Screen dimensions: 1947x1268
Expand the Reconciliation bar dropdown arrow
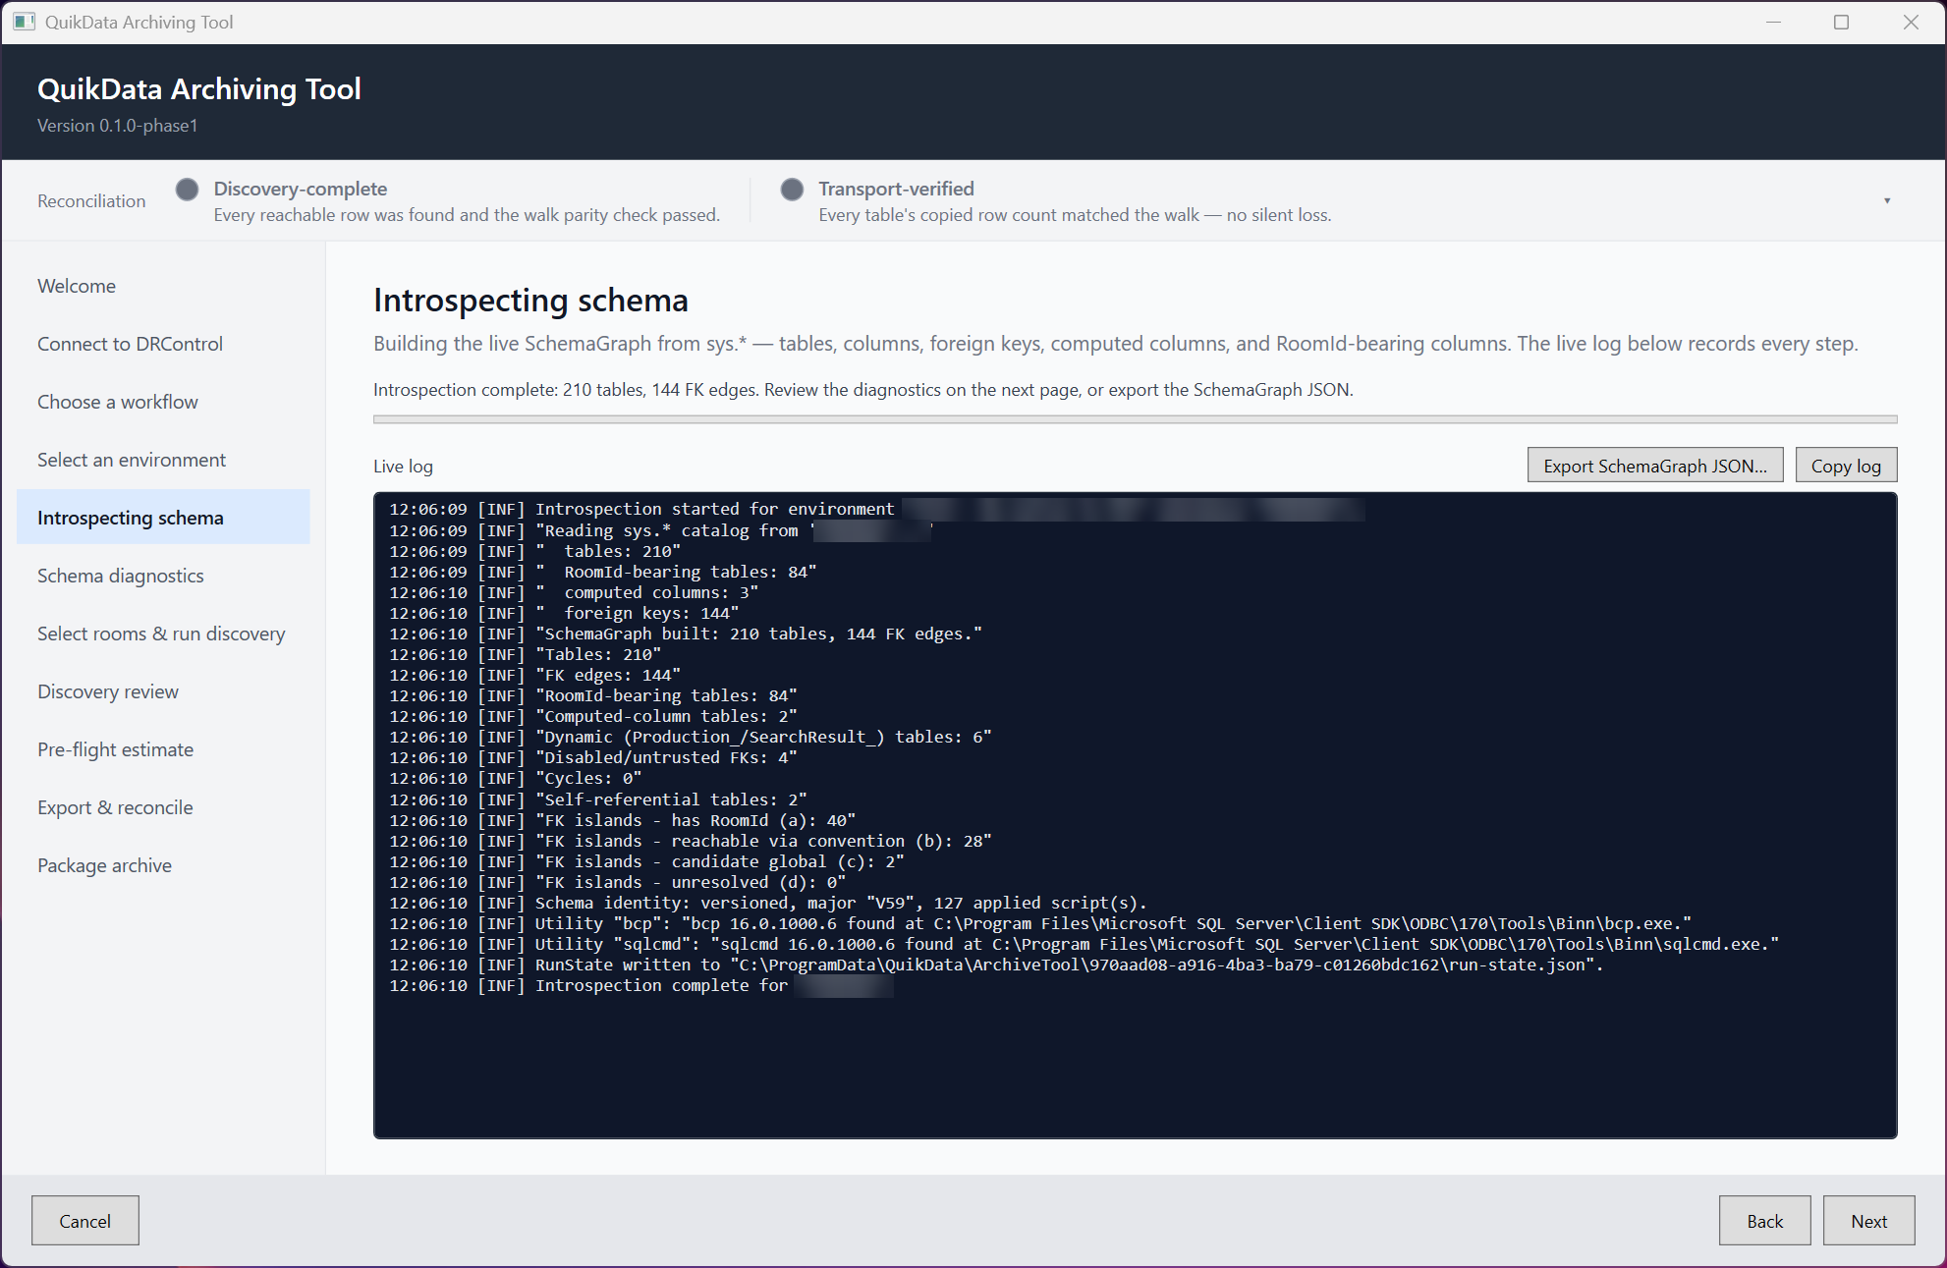(1887, 200)
